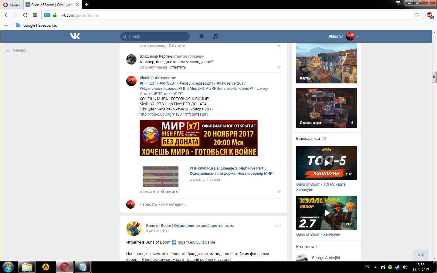Click www.rpg-club.com link text
Viewport: 437px width, 273px height.
tap(205, 180)
